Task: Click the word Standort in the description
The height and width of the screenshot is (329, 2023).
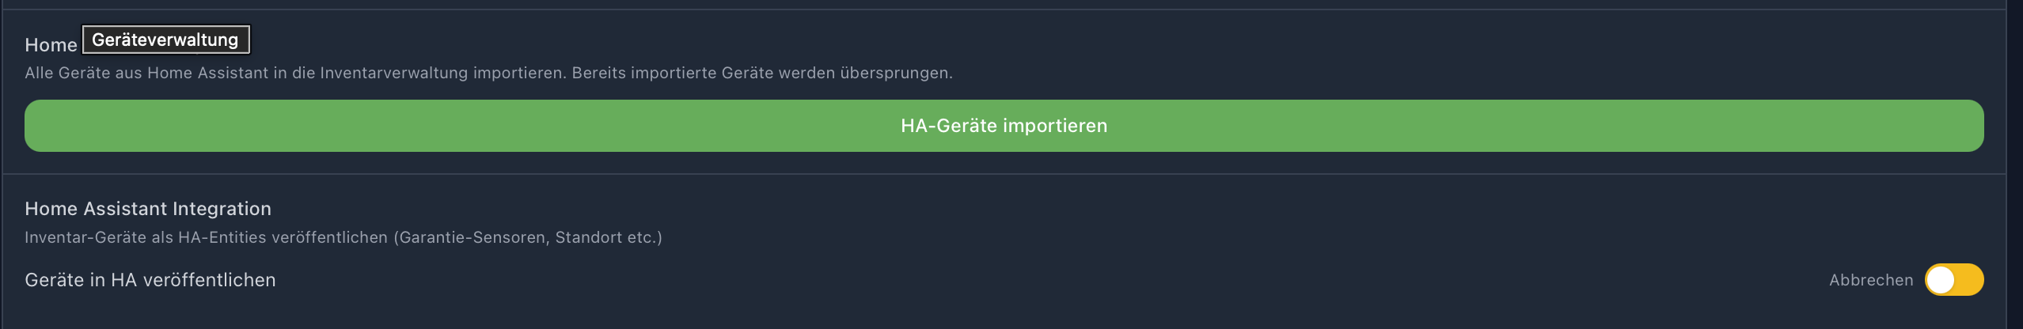Action: click(586, 237)
